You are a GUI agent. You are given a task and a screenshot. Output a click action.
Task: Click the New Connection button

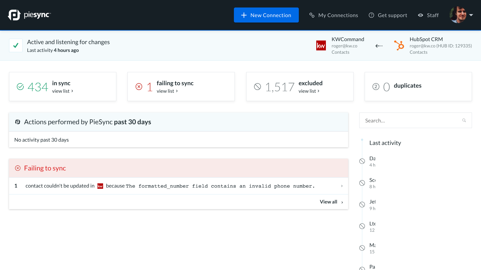[266, 15]
